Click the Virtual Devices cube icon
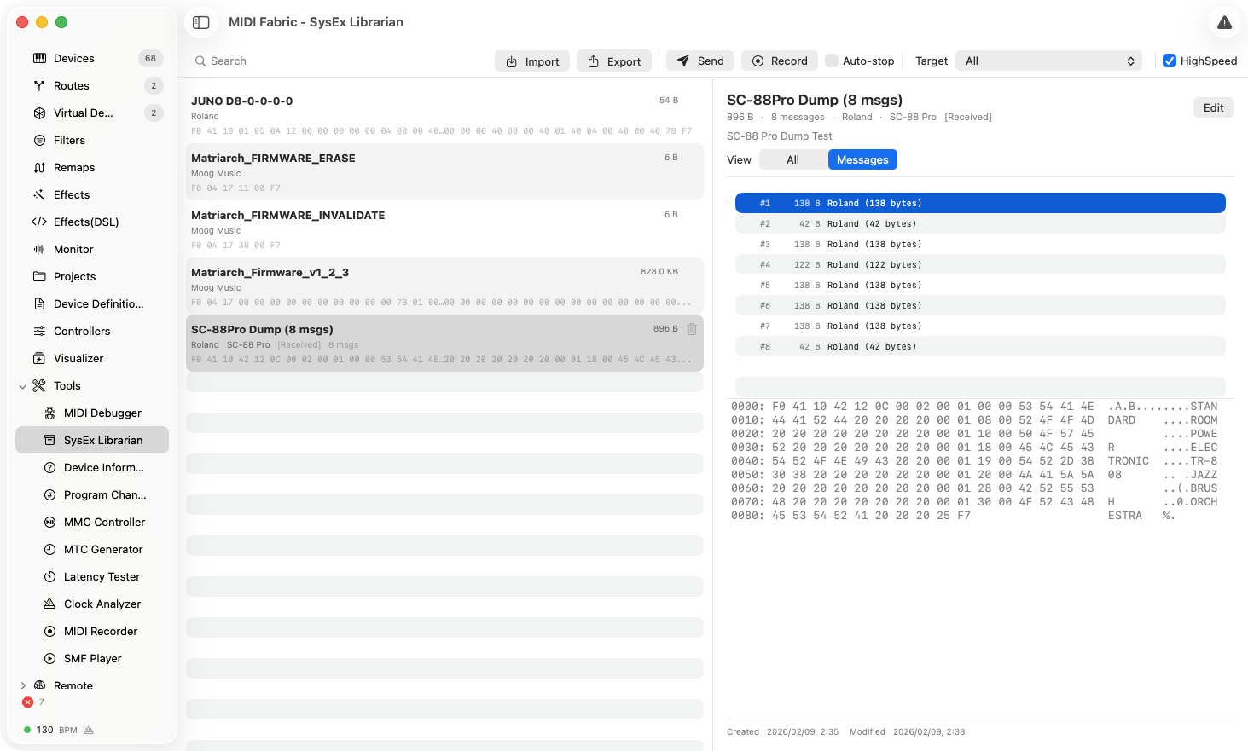This screenshot has height=751, width=1248. (x=39, y=113)
